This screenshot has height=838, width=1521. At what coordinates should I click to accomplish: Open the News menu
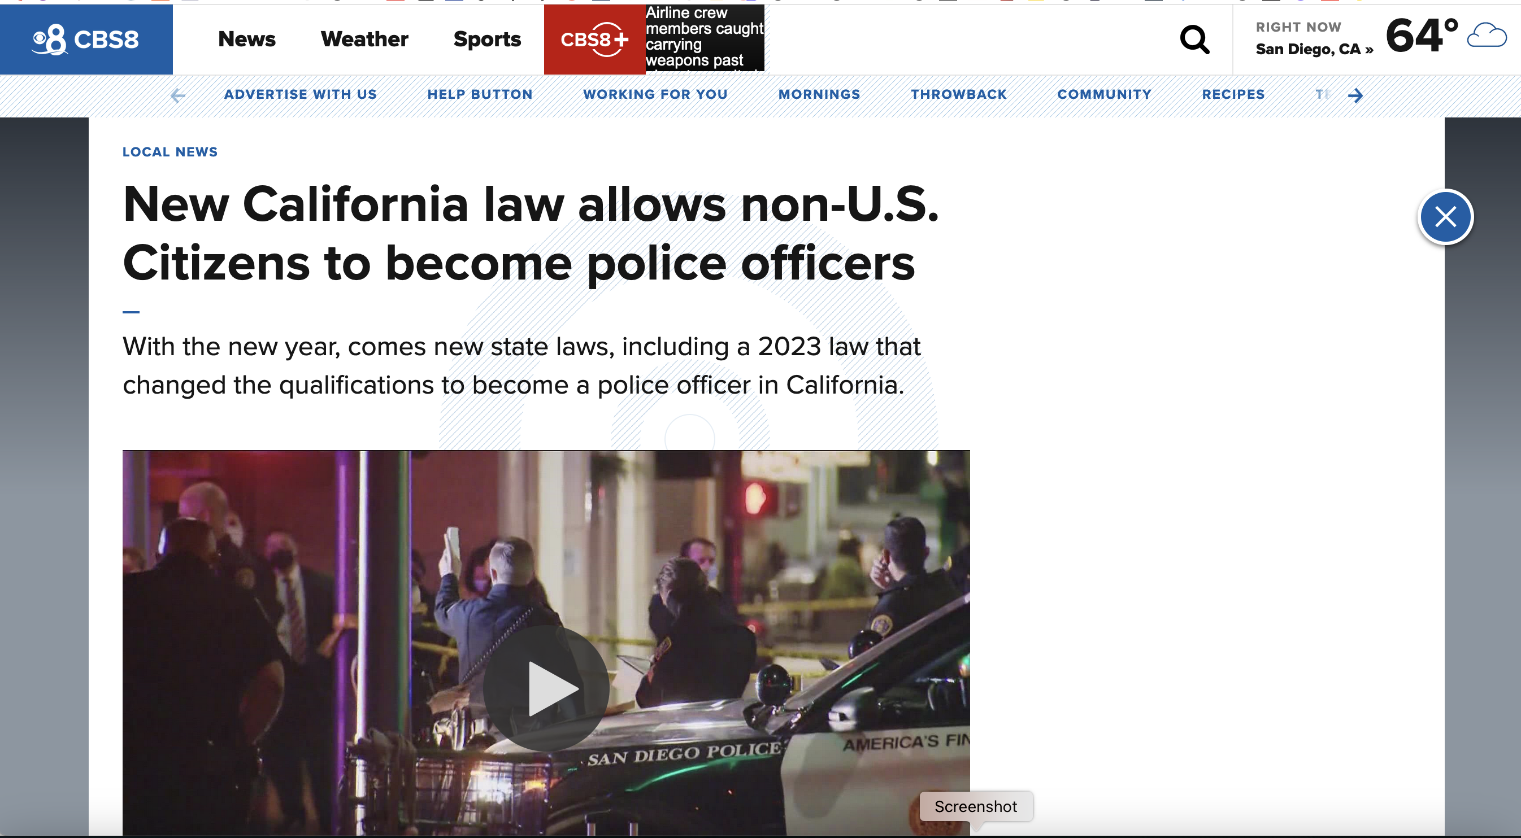pos(246,39)
